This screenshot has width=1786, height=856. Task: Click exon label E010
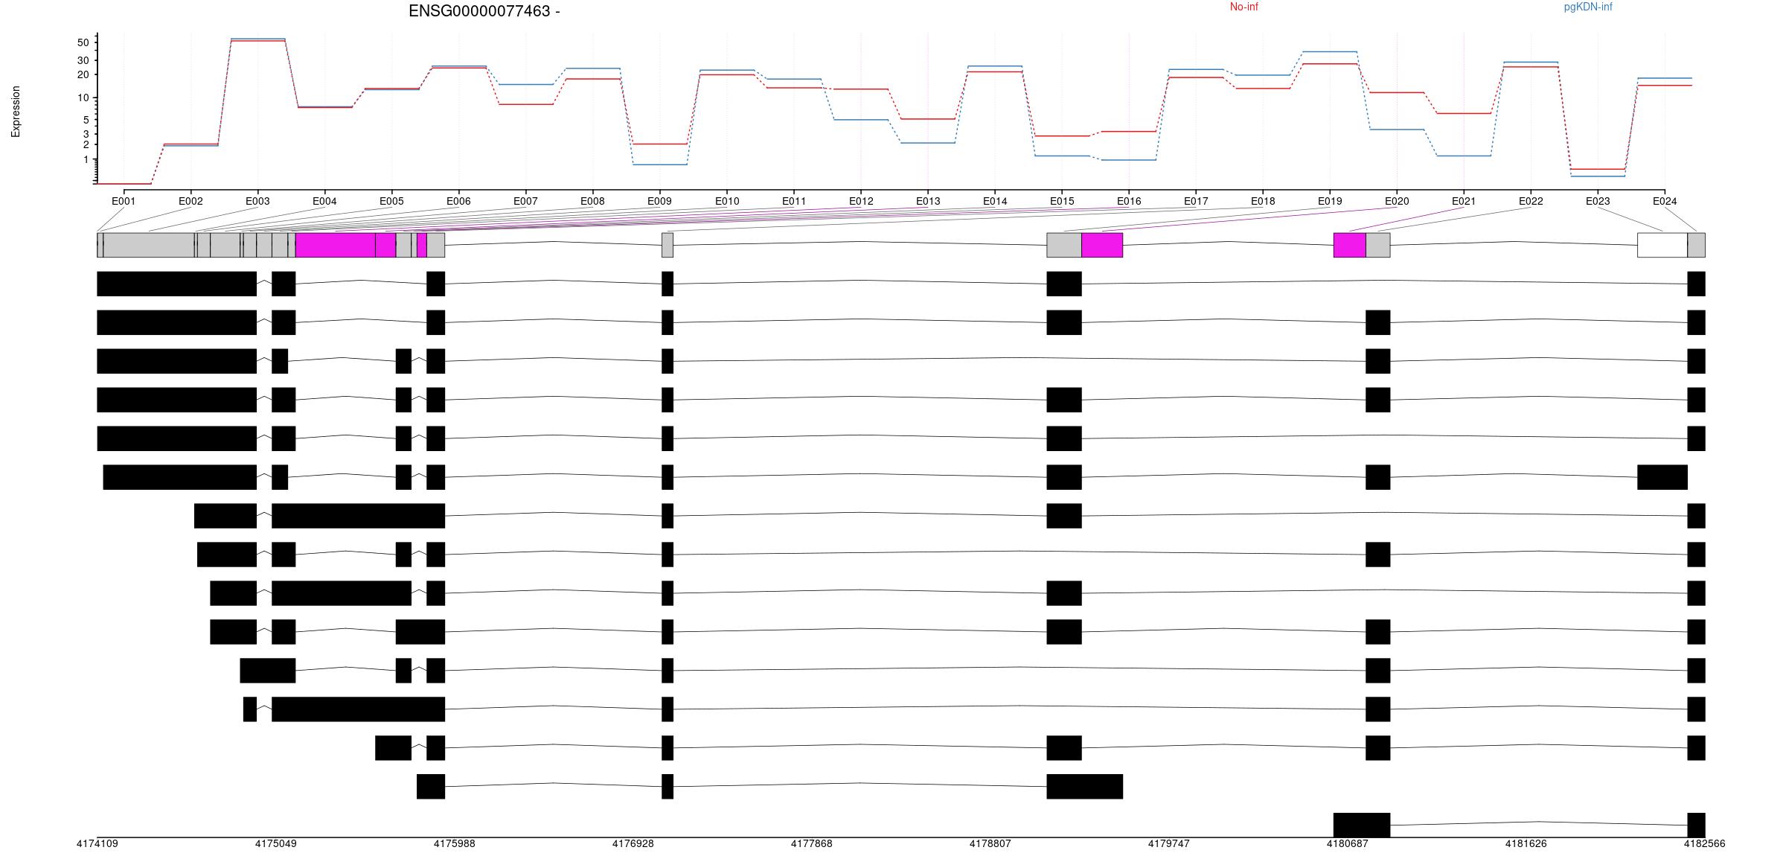click(727, 201)
